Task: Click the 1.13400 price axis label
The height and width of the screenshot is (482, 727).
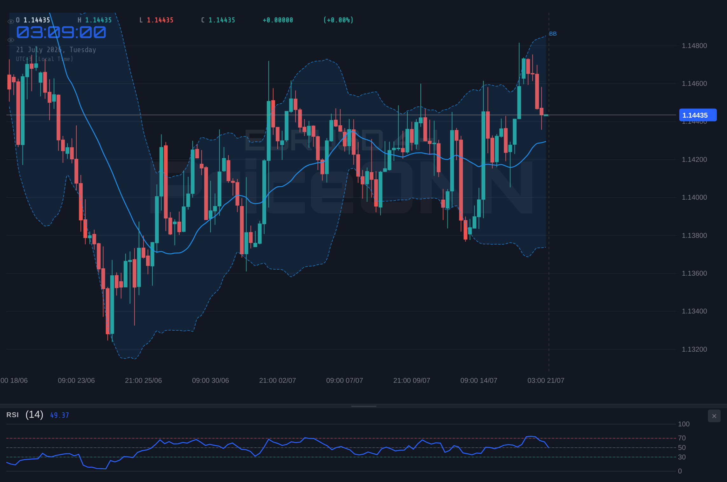Action: 694,311
